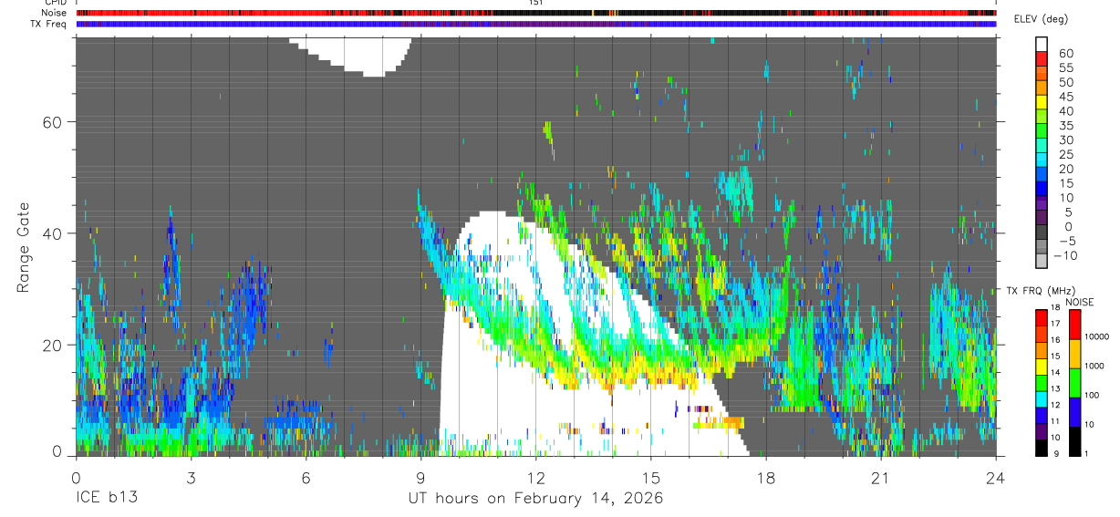
Task: Select the '18' tick label on UT hours axis
Action: tap(765, 477)
